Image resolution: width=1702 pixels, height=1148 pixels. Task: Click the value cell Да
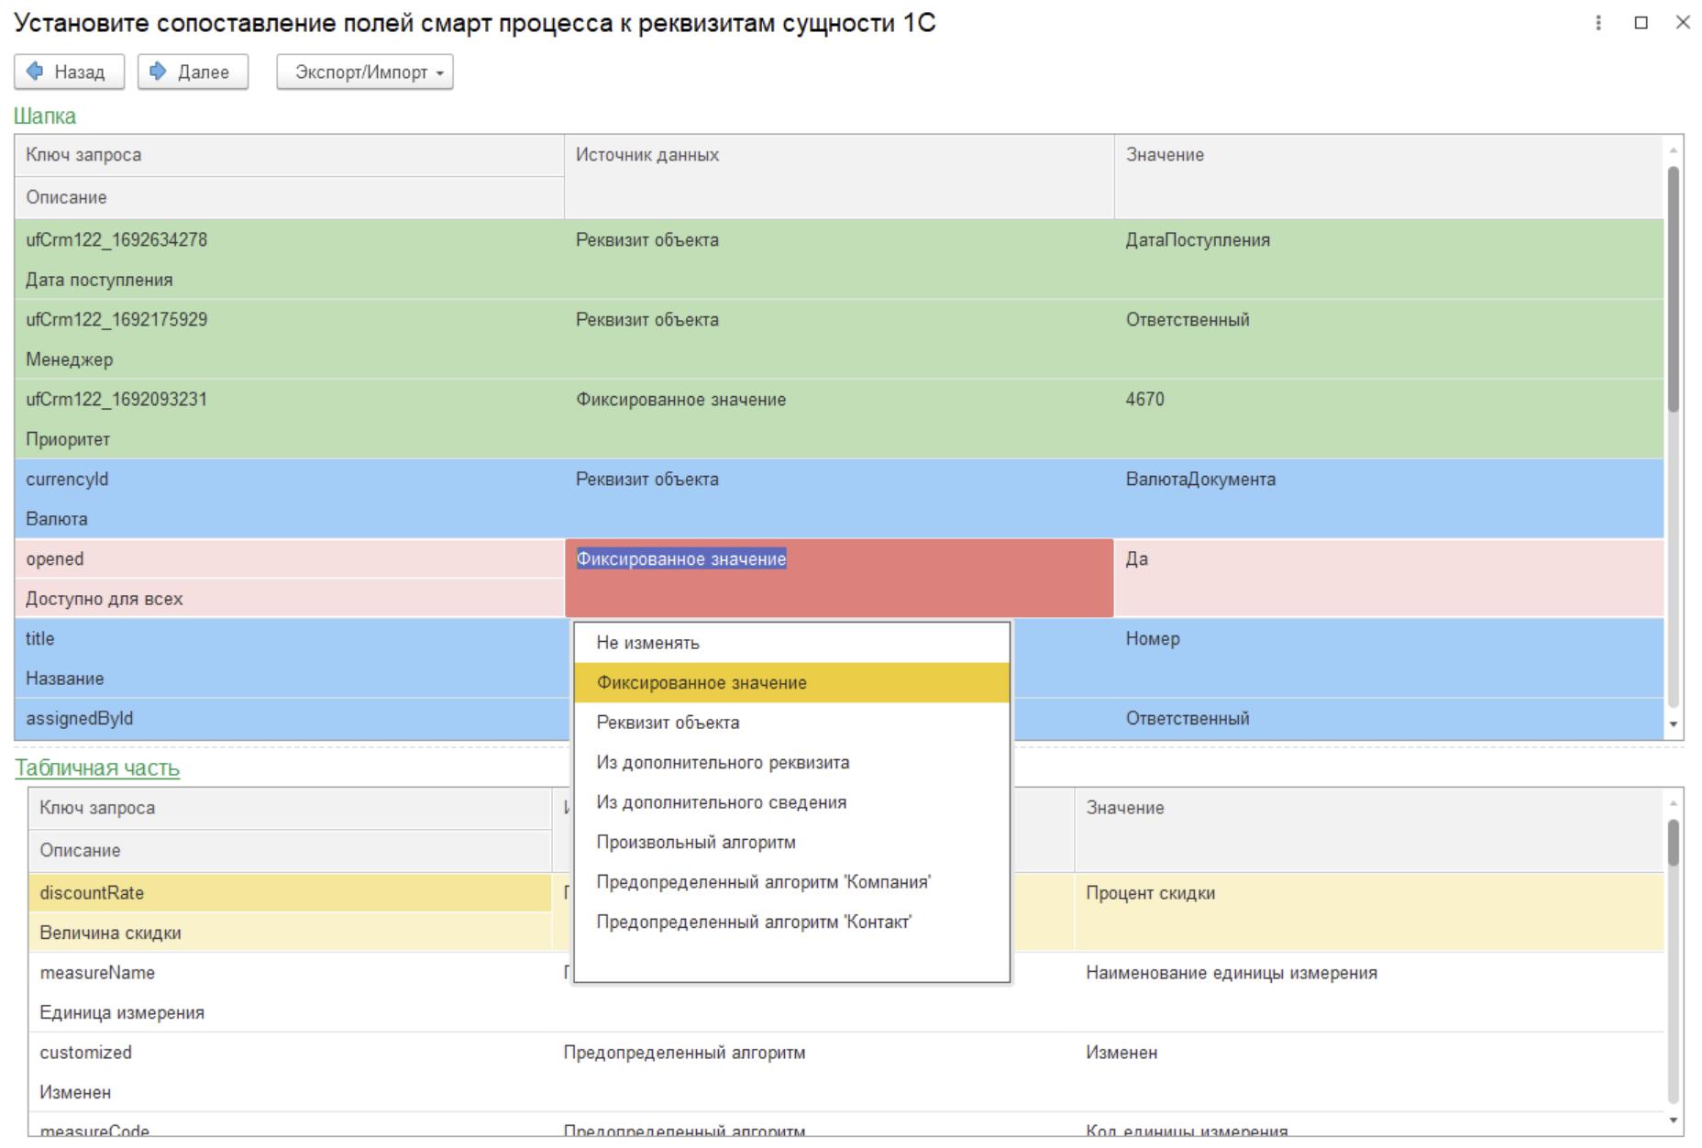tap(1388, 579)
